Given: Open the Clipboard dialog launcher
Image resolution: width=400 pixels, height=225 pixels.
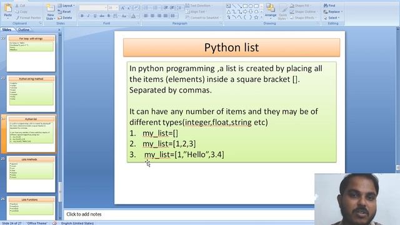Looking at the screenshot, I should tap(40, 24).
